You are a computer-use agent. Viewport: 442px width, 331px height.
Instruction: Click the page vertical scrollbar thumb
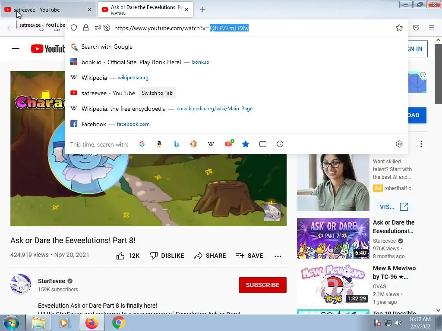click(x=438, y=74)
